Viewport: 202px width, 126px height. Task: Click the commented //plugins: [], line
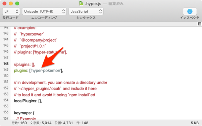(x=24, y=65)
